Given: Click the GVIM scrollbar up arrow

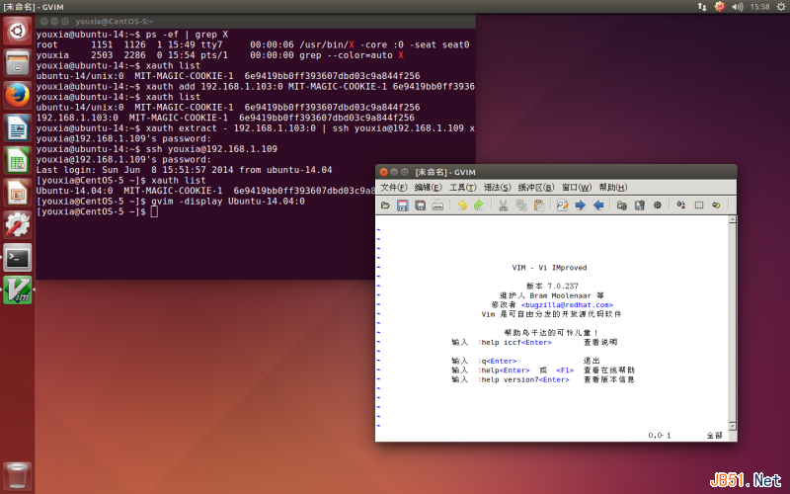Looking at the screenshot, I should pyautogui.click(x=733, y=219).
